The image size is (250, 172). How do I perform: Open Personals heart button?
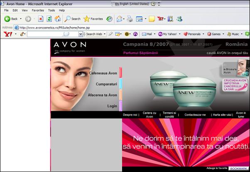point(192,34)
